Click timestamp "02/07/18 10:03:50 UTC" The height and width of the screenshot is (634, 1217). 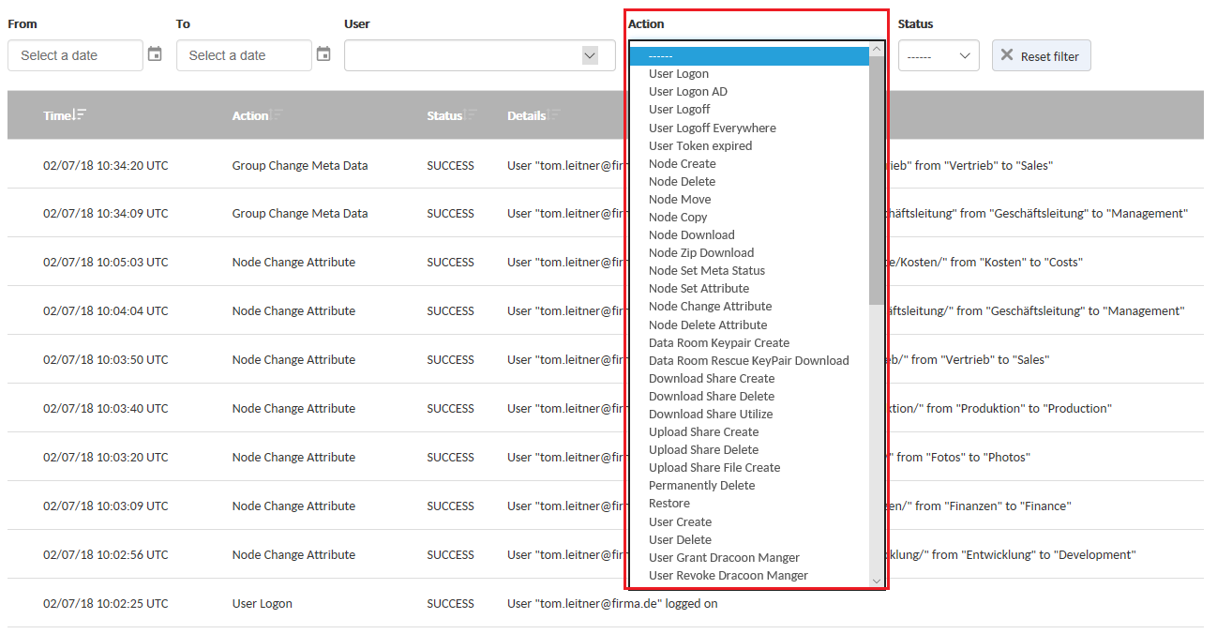click(106, 359)
